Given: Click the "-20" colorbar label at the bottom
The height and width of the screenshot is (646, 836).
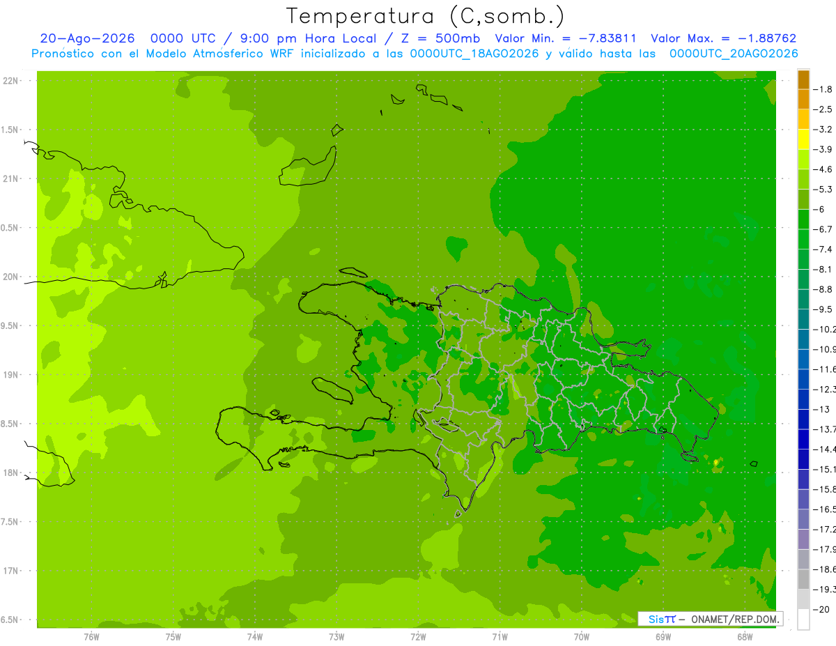Looking at the screenshot, I should point(823,609).
